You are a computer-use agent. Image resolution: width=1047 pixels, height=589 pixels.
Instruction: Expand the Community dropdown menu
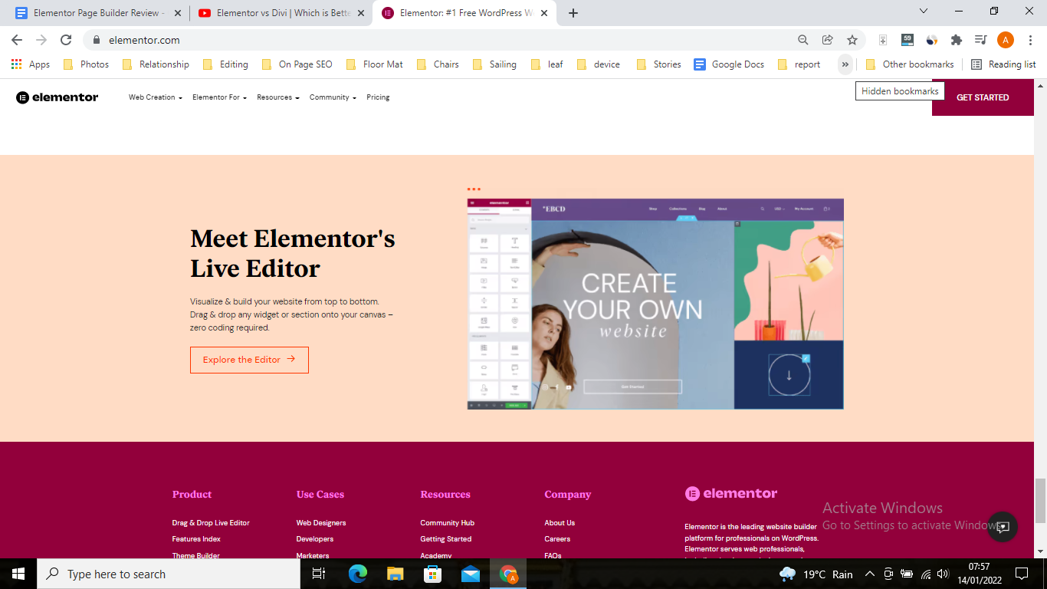click(333, 97)
